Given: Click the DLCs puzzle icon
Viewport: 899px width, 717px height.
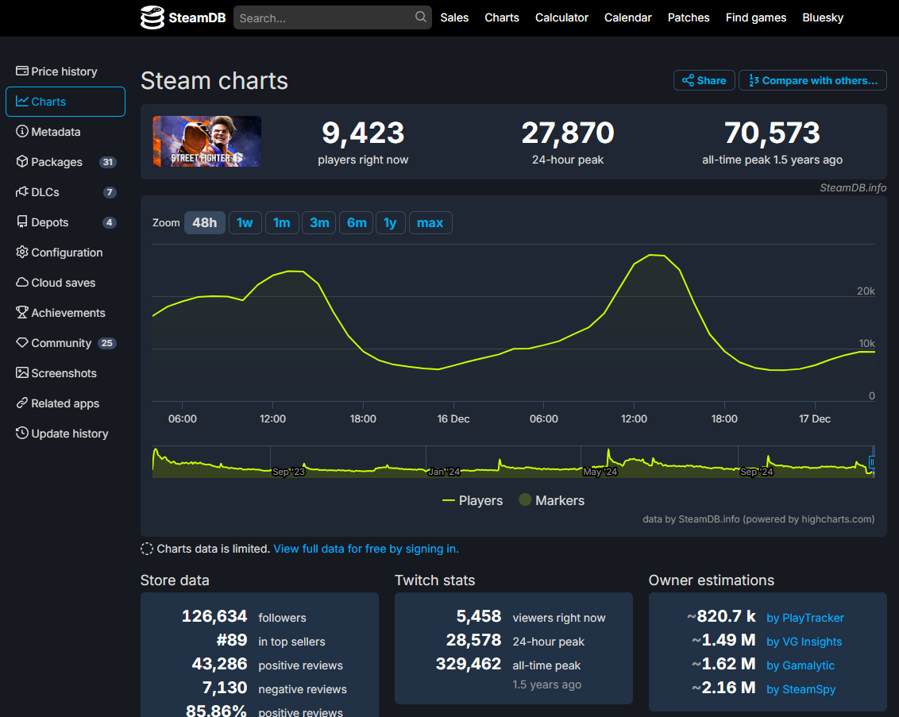Looking at the screenshot, I should pyautogui.click(x=21, y=191).
